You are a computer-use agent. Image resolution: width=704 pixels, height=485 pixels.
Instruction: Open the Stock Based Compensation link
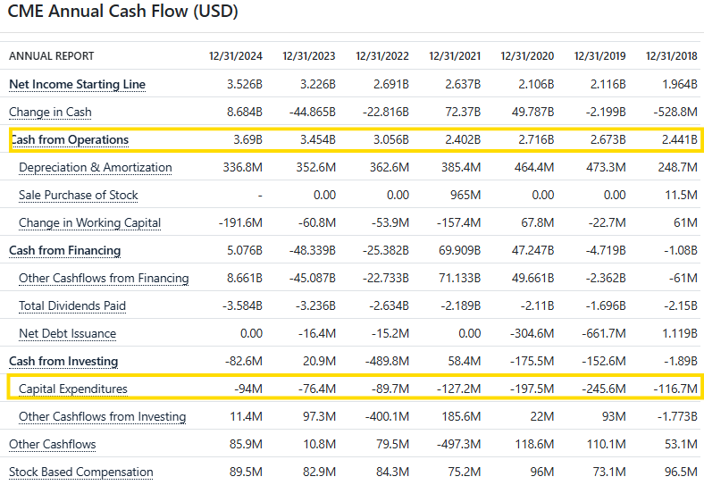pyautogui.click(x=80, y=472)
